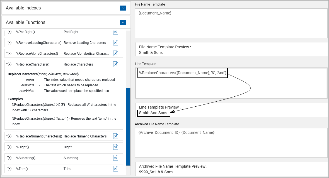This screenshot has width=329, height=178.
Task: Click the insert icon for %ReplaceAlphaCharacters
Action: 115,53
